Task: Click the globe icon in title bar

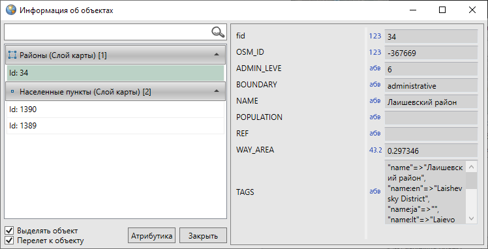Action: [x=10, y=10]
